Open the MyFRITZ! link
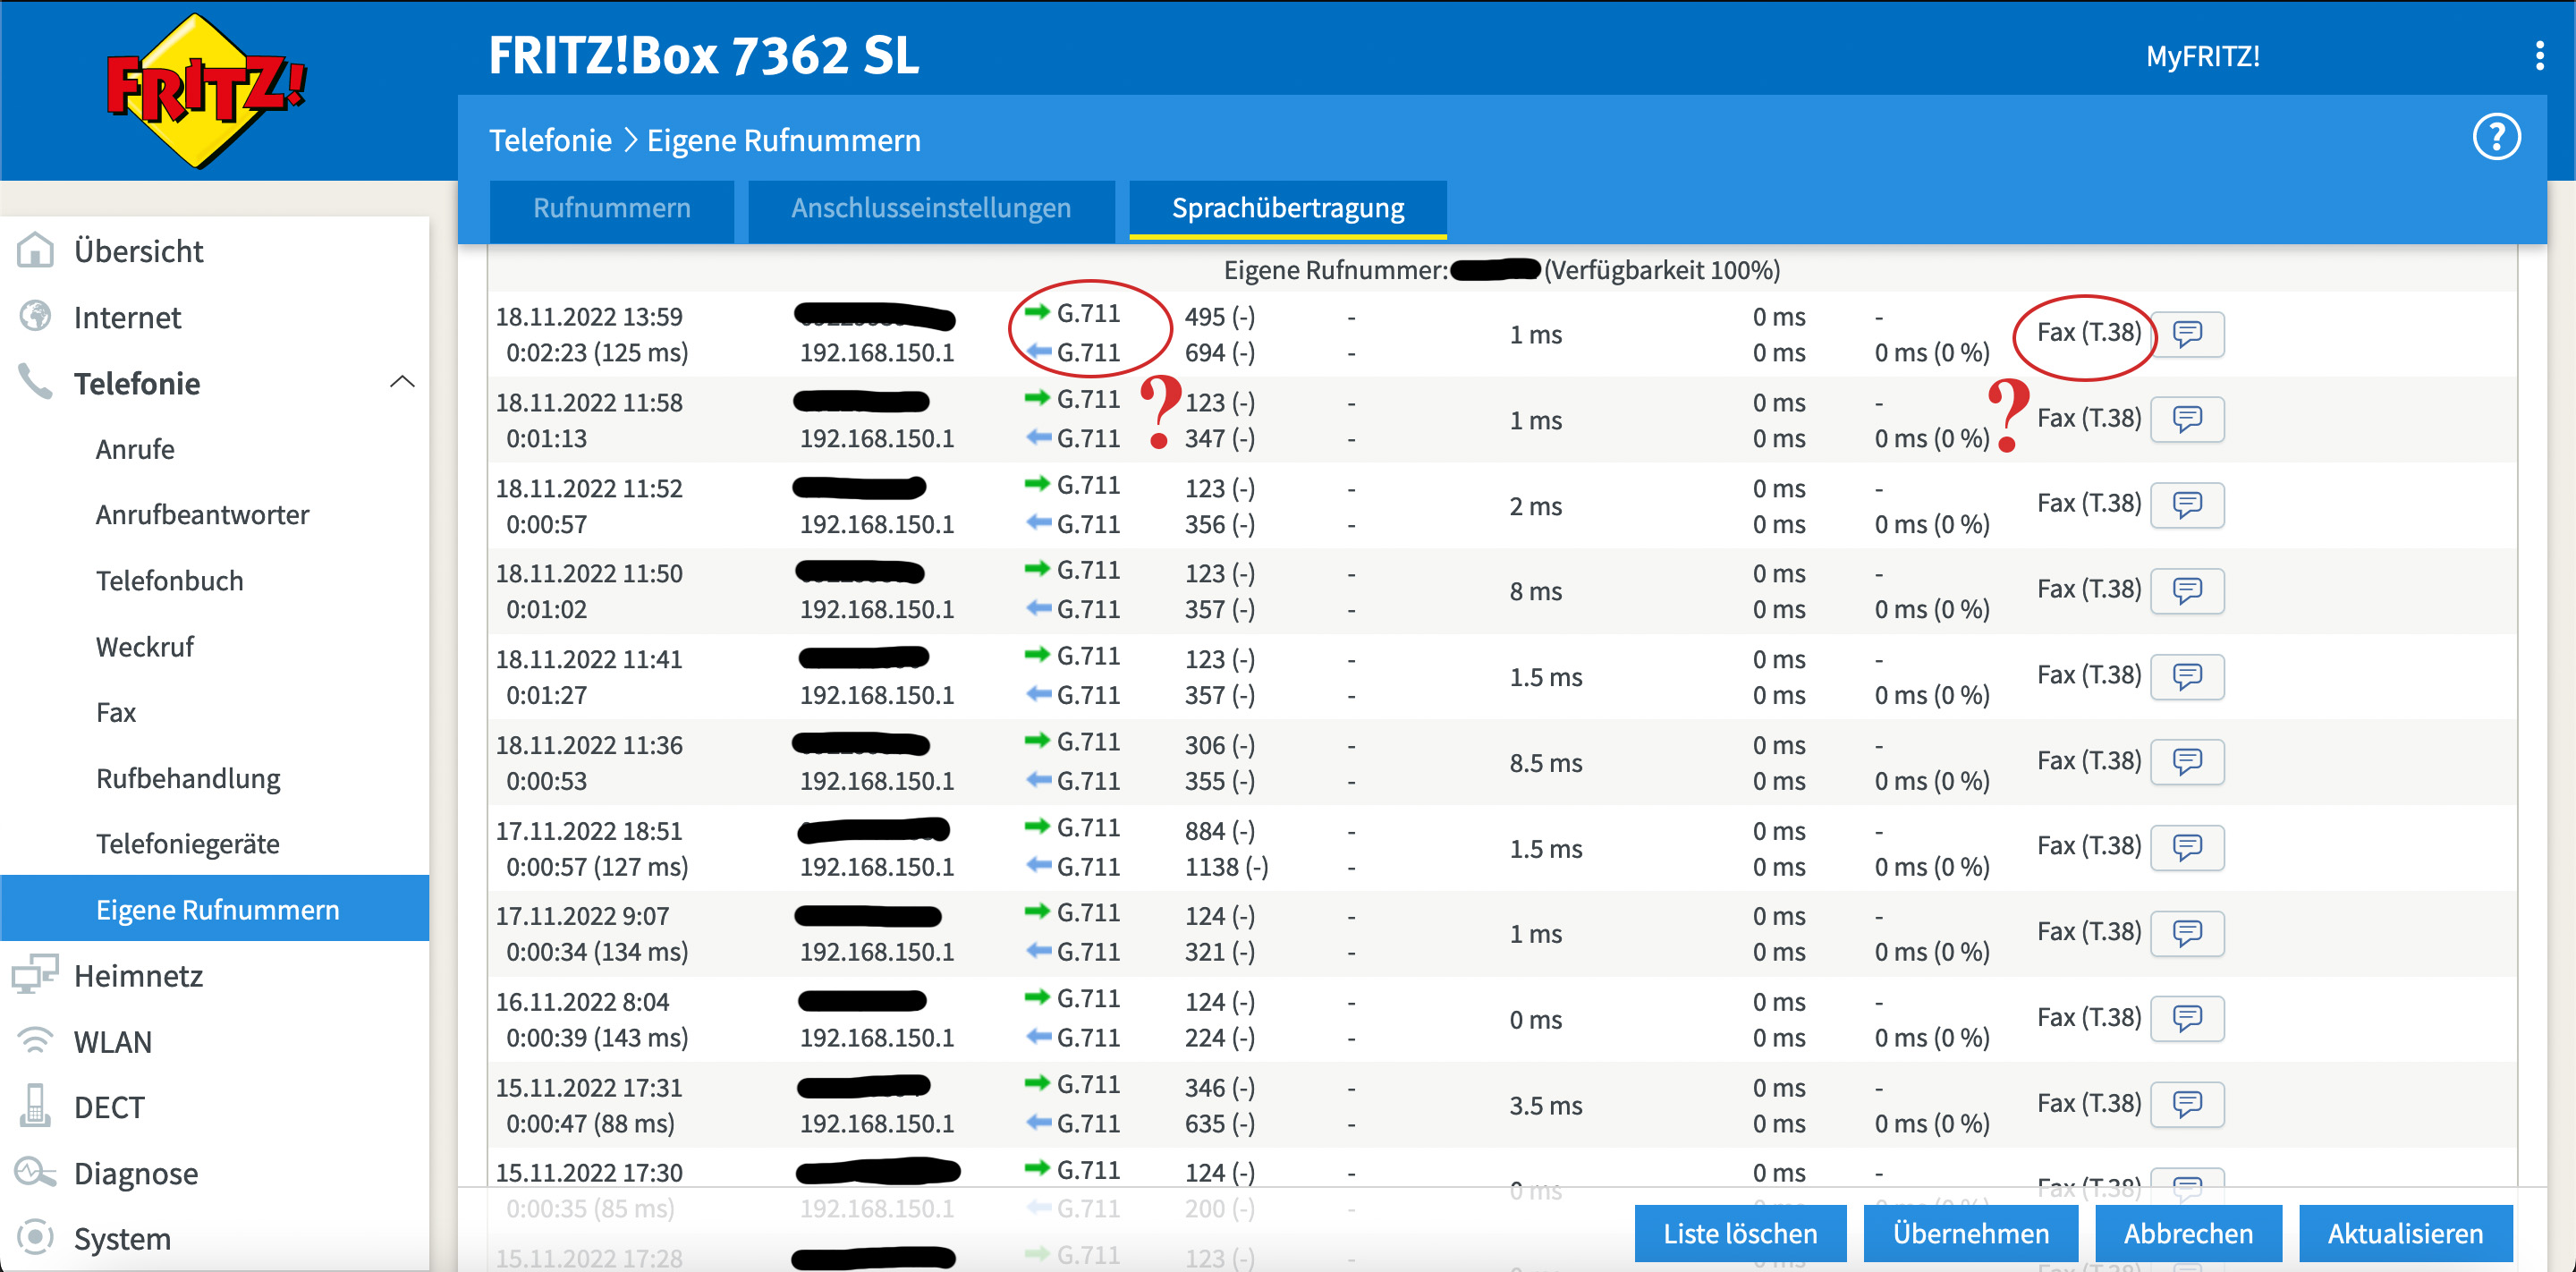The height and width of the screenshot is (1272, 2576). [2202, 56]
